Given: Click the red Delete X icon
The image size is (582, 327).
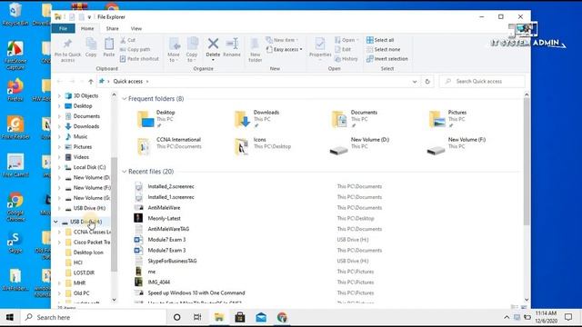Looking at the screenshot, I should point(213,44).
